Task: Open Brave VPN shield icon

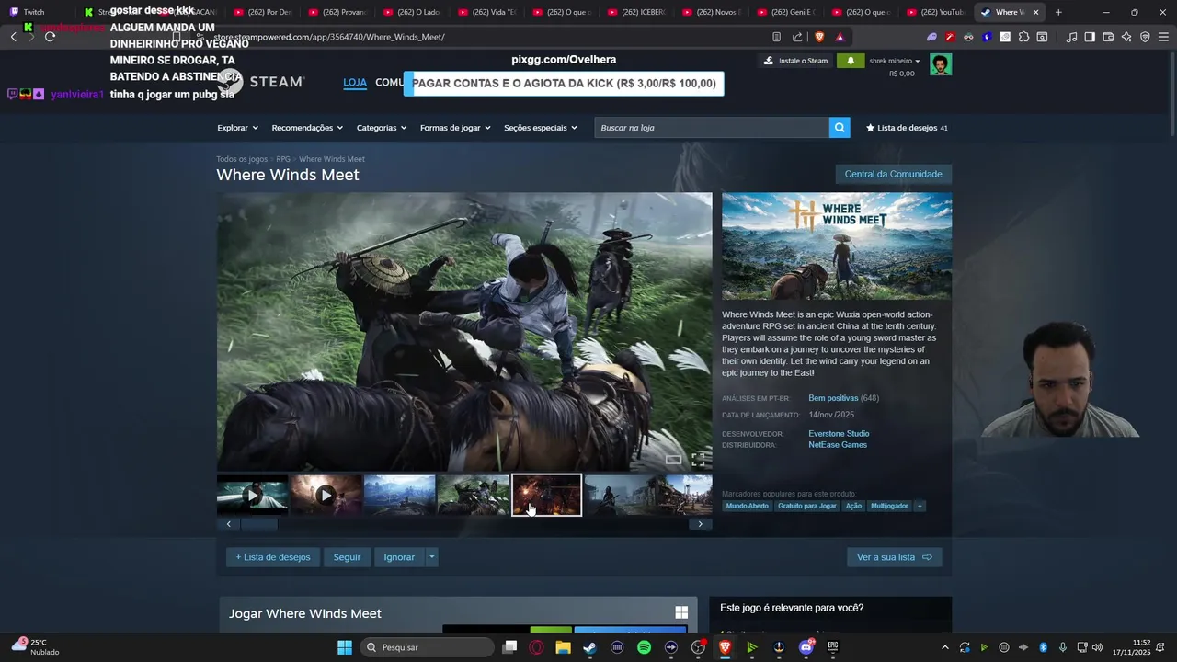Action: coord(1145,37)
